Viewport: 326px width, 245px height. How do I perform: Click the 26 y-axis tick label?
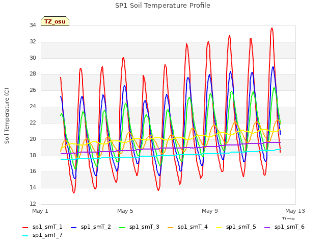point(33,90)
